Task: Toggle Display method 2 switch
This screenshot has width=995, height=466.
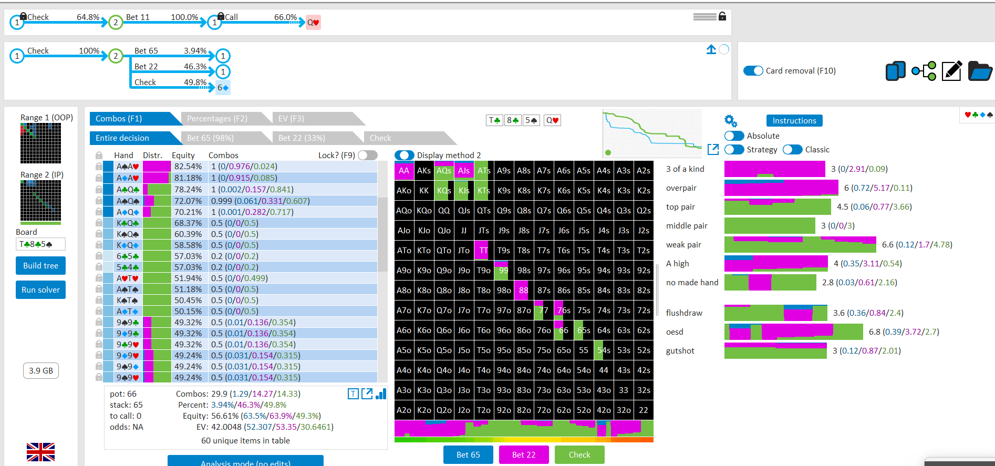Action: pyautogui.click(x=404, y=156)
